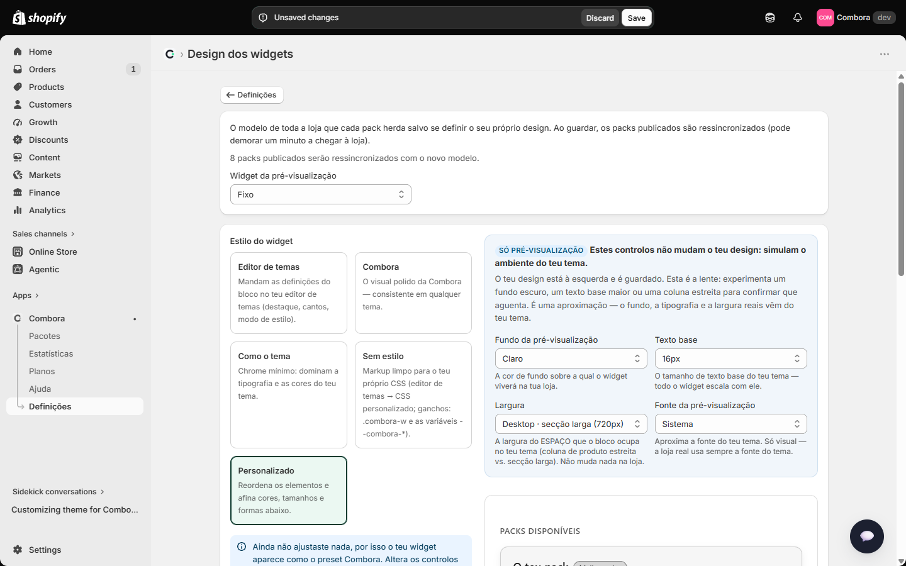
Task: Go to Analytics in sidebar
Action: click(x=47, y=210)
